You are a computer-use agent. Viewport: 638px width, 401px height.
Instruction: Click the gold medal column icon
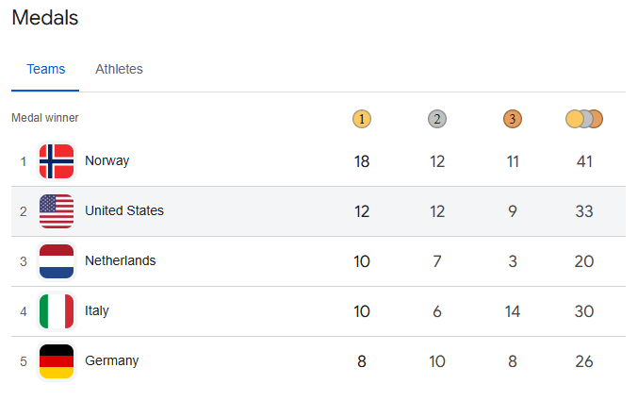[x=362, y=119]
